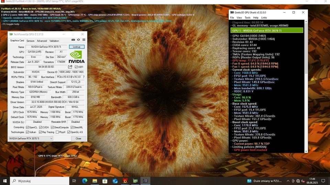Open the GPU-Z hamburger menu
The width and height of the screenshot is (330, 185).
[84, 40]
